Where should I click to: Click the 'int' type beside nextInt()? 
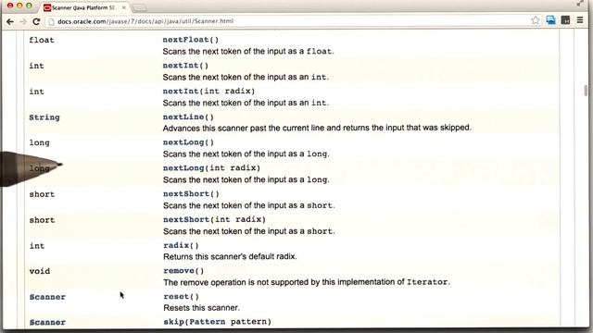tap(37, 66)
